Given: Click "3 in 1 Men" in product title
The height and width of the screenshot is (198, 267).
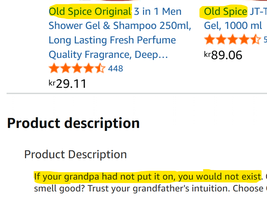Looking at the screenshot, I should point(158,12).
